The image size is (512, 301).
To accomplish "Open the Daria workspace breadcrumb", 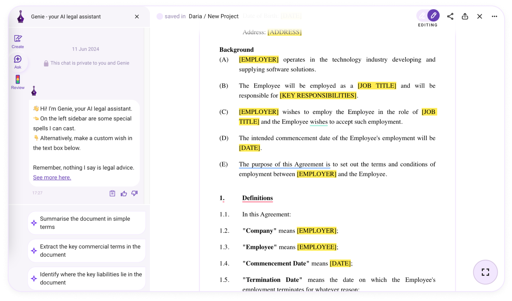I will coord(195,16).
